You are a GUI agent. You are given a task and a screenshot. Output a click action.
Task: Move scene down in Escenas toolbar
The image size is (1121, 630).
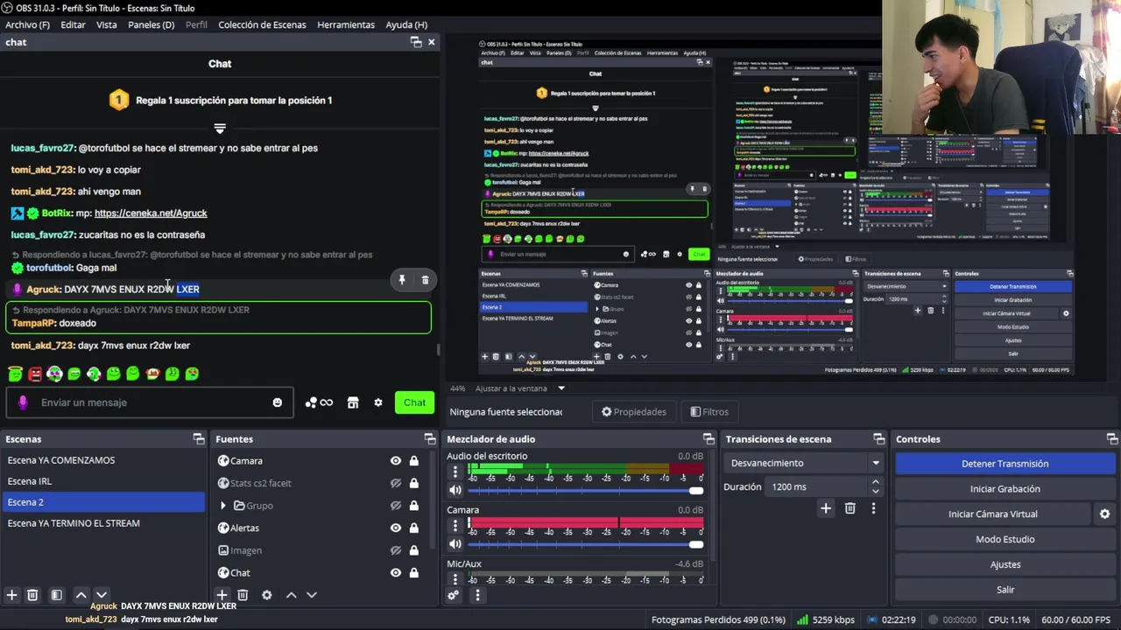pyautogui.click(x=101, y=595)
